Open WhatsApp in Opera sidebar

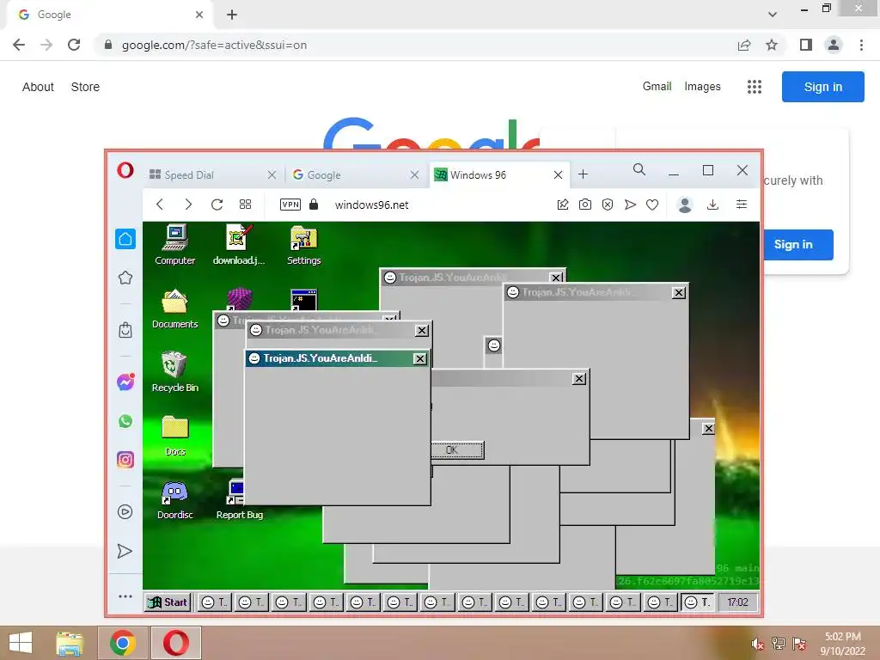[125, 421]
